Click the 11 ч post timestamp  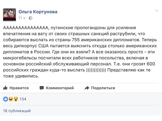[22, 18]
